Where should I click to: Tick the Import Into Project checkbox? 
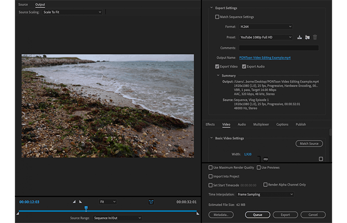click(211, 176)
